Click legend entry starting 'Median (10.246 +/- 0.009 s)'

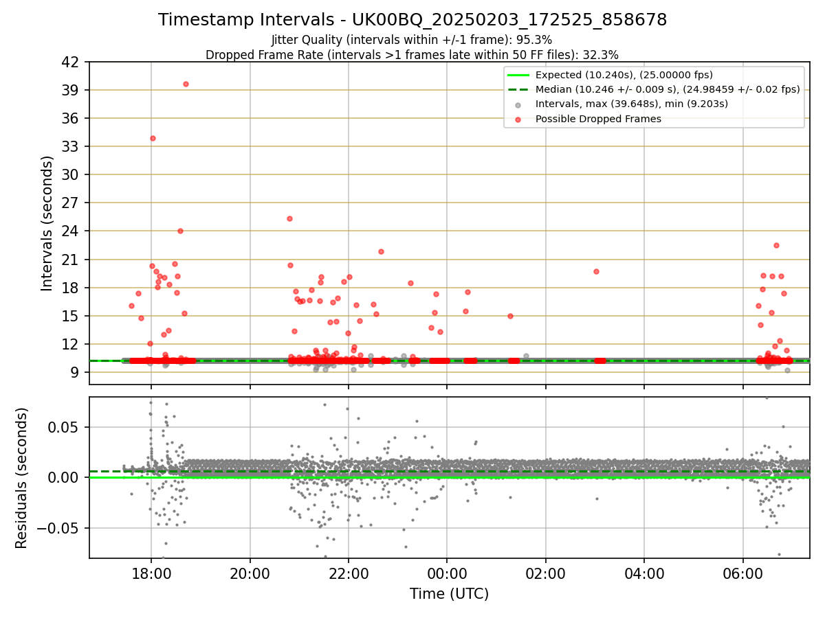tap(668, 89)
